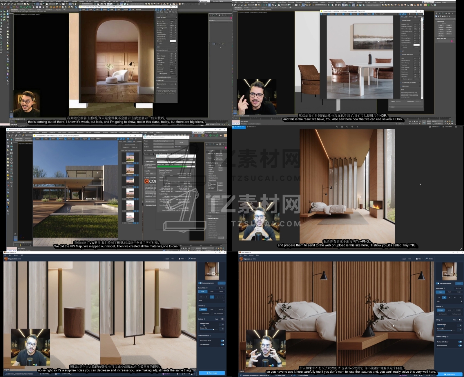The width and height of the screenshot is (464, 377).
Task: Click the Select and Move tool, dining scene toolbar
Action: (269, 5)
